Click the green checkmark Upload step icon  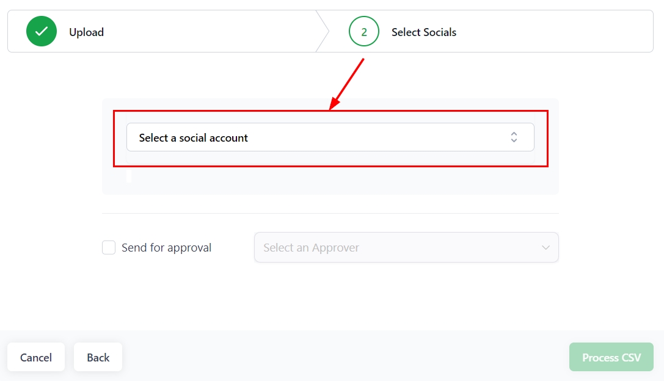tap(41, 32)
